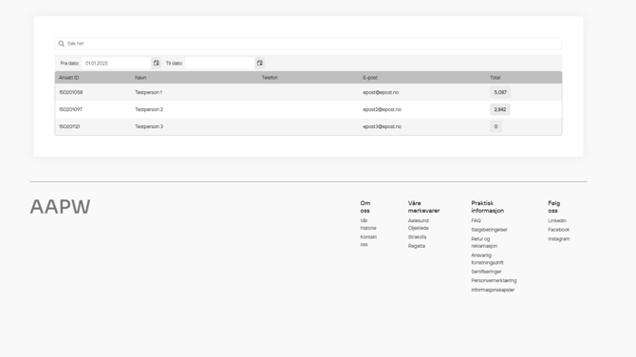Click the empty Til dato field
This screenshot has height=357, width=636.
tap(220, 63)
